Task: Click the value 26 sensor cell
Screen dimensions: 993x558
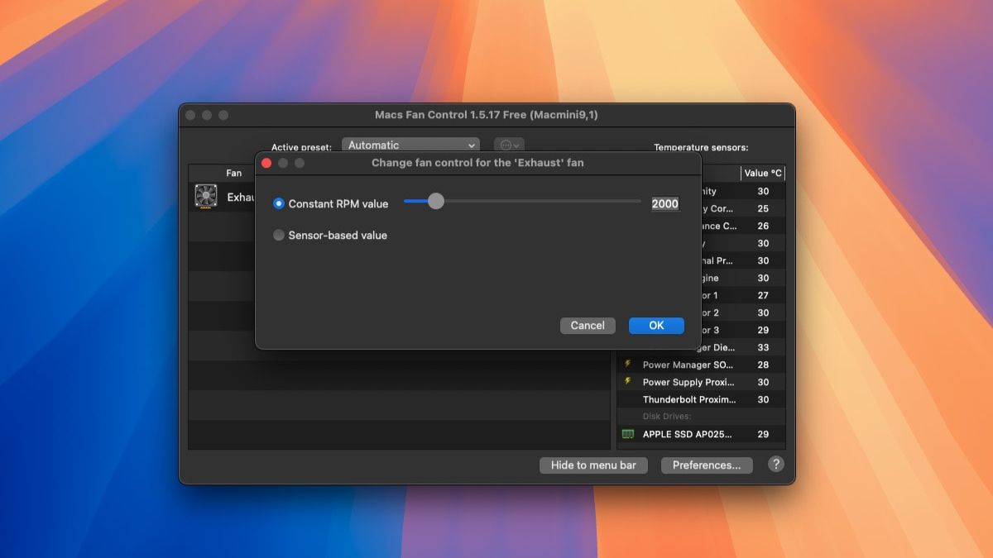Action: [763, 226]
